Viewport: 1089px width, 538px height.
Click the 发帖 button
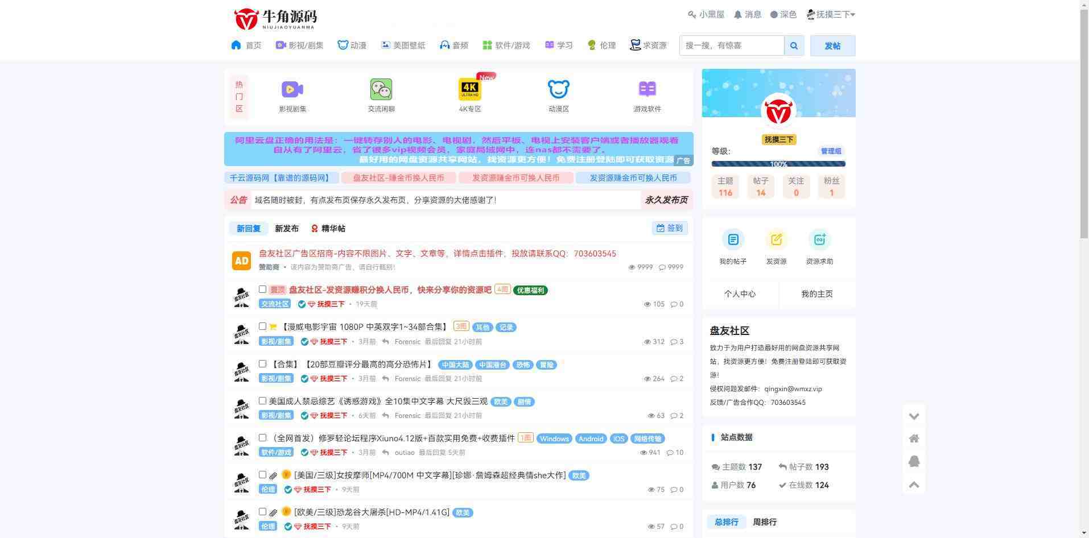coord(832,45)
